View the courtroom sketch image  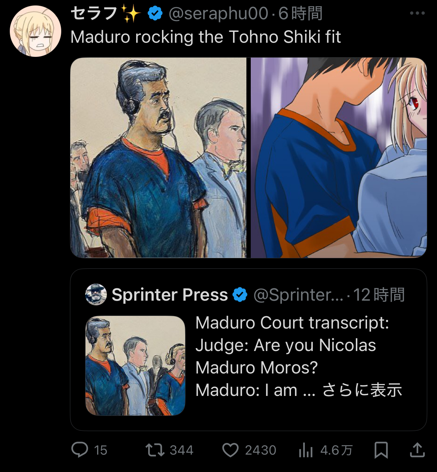158,158
